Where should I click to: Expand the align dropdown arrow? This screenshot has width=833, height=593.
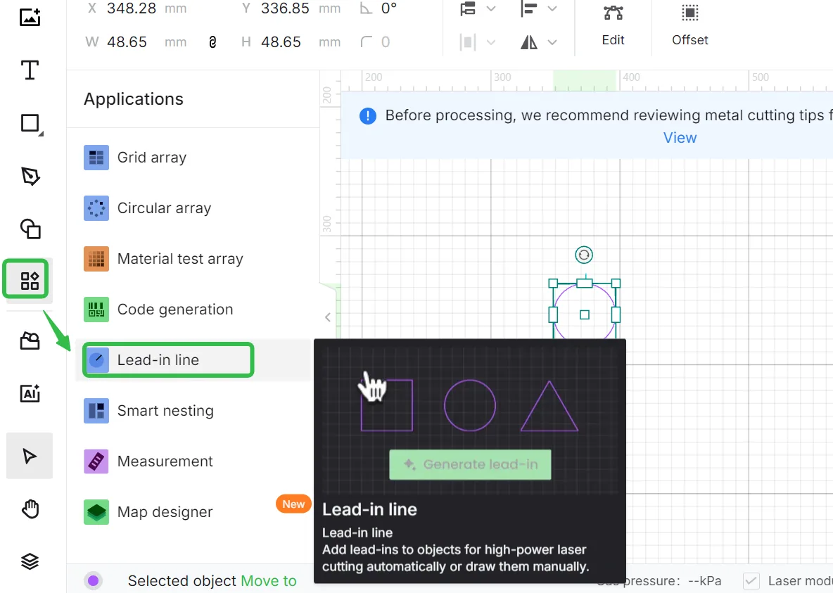point(552,8)
